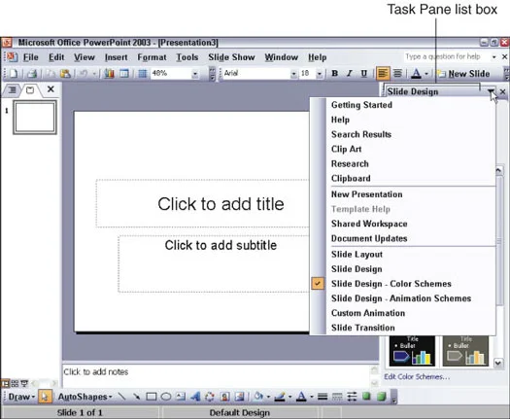Toggle Align Left text alignment
The image size is (510, 419).
pos(383,74)
